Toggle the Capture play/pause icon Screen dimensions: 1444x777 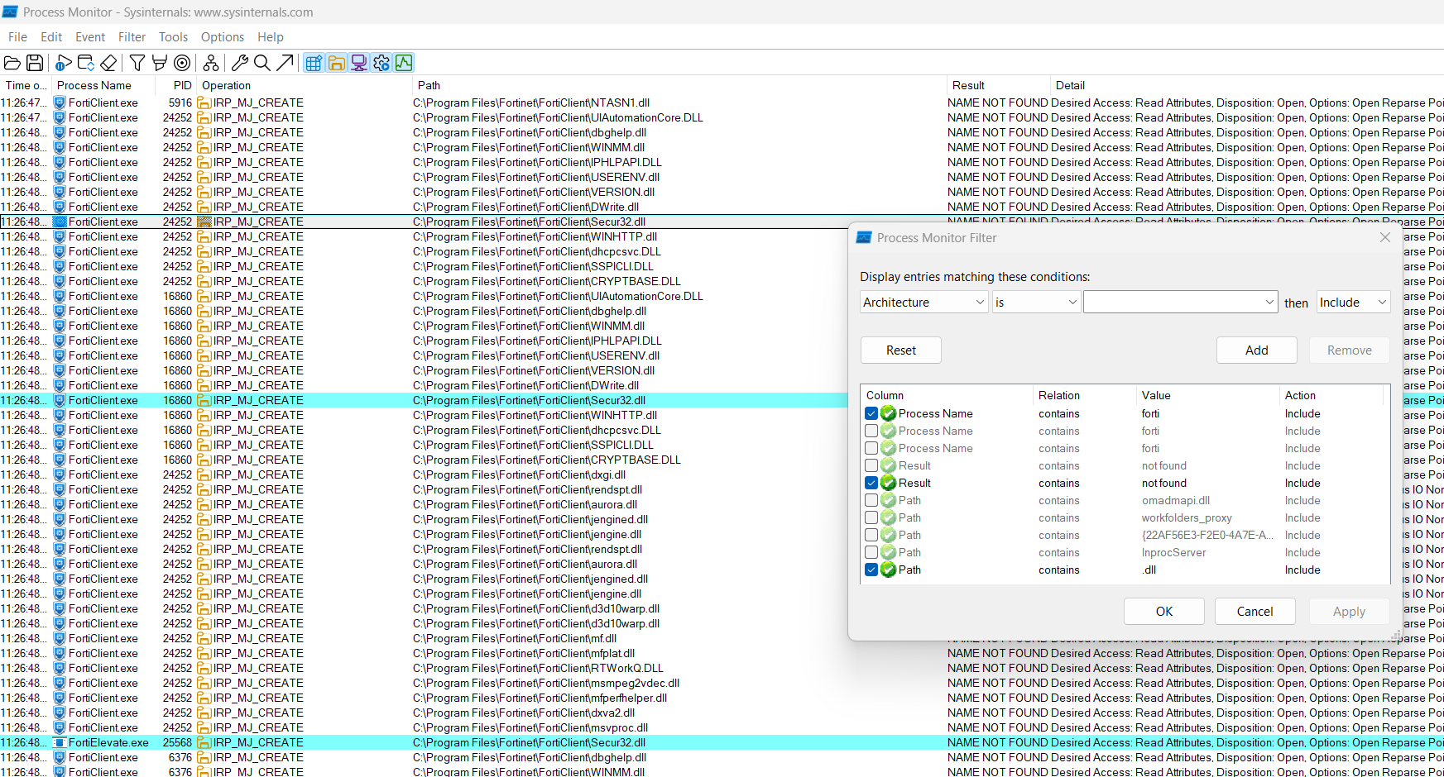[x=64, y=63]
